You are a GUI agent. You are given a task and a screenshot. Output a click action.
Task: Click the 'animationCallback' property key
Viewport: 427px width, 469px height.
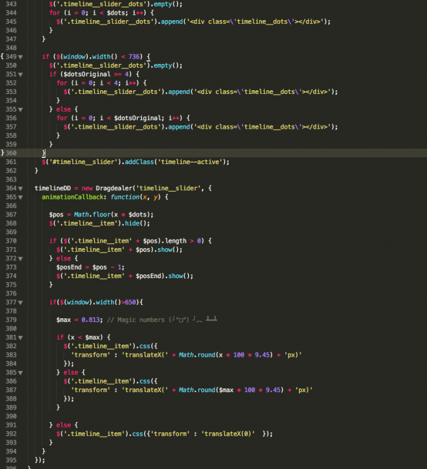click(x=73, y=197)
